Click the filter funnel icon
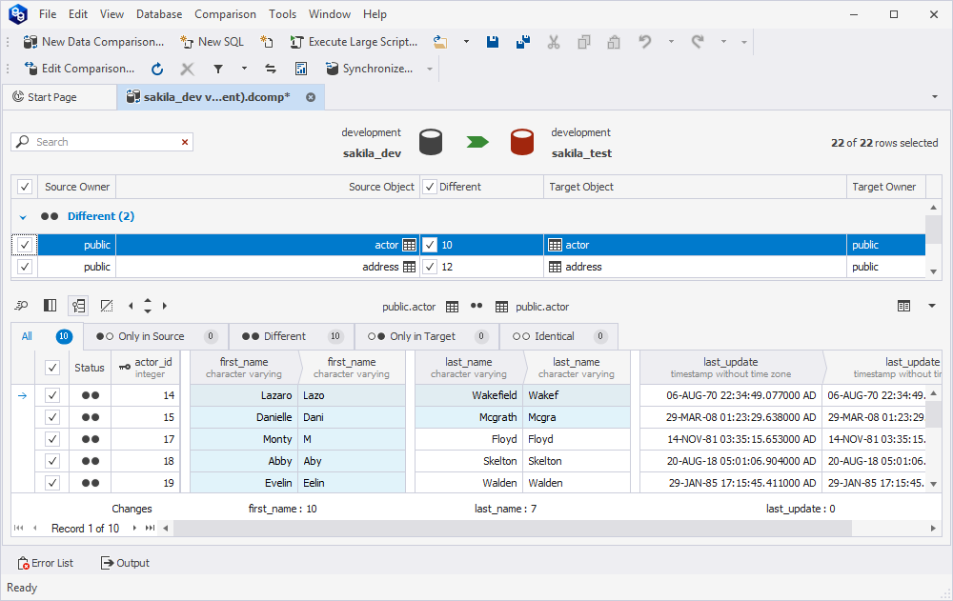 [218, 69]
